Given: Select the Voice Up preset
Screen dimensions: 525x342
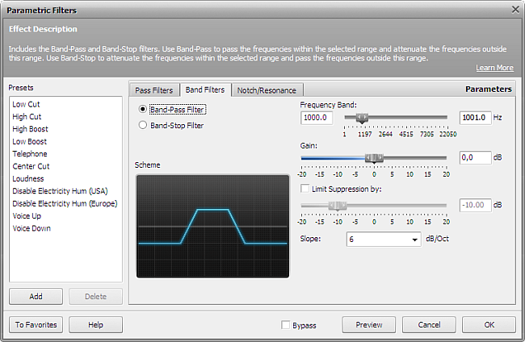Looking at the screenshot, I should (27, 216).
